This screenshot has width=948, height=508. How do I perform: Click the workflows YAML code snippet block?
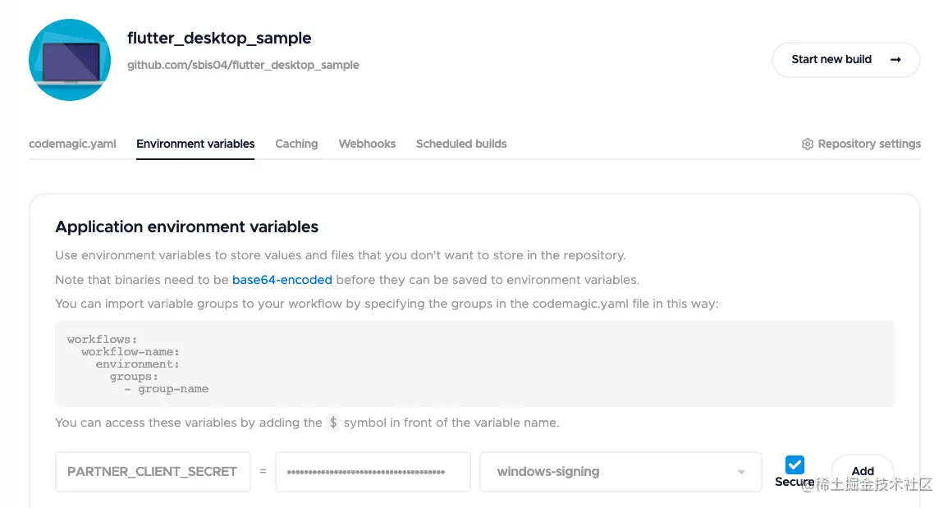(x=474, y=364)
